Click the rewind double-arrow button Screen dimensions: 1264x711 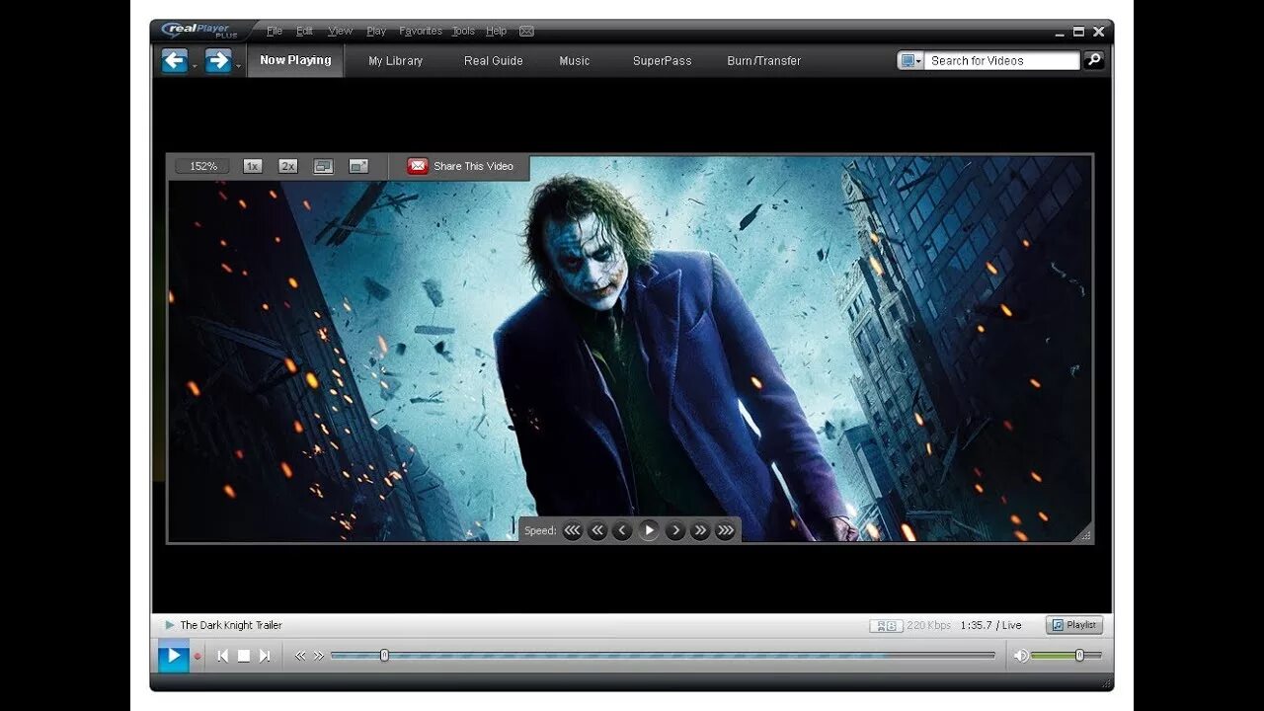point(300,656)
